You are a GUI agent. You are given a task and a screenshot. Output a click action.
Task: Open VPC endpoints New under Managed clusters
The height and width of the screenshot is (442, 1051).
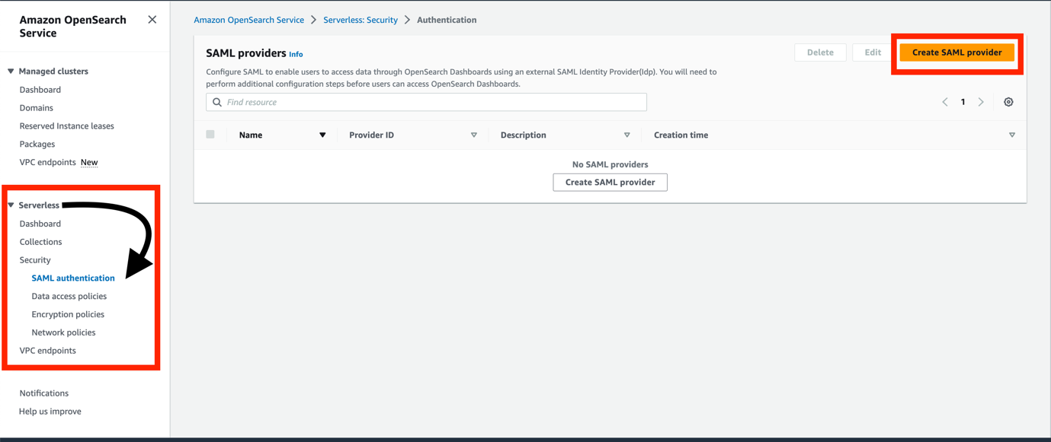[x=59, y=163]
